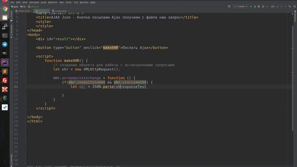The image size is (297, 167).
Task: Click the makeXHR onclick attribute value
Action: click(x=110, y=48)
